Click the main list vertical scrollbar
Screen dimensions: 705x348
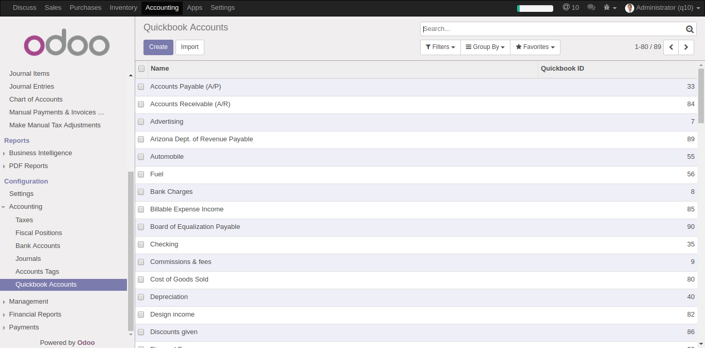(x=701, y=95)
